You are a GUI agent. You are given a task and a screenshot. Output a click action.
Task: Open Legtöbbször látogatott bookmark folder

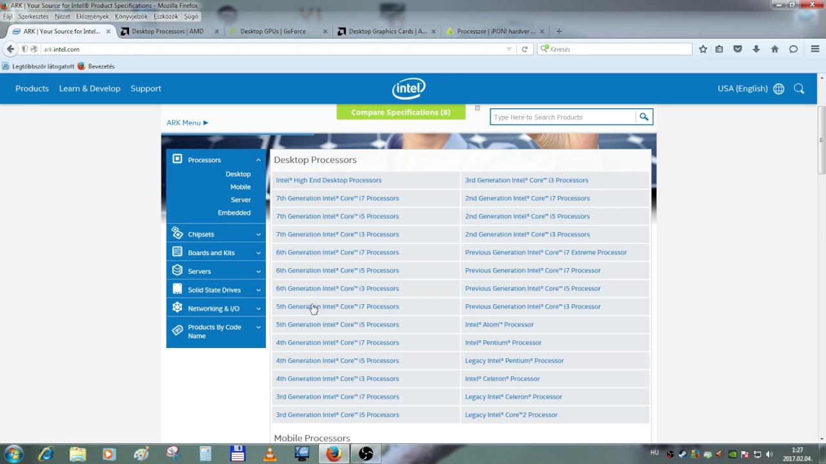[38, 66]
